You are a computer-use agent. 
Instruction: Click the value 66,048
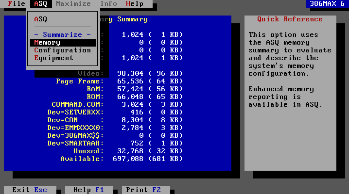pos(130,97)
